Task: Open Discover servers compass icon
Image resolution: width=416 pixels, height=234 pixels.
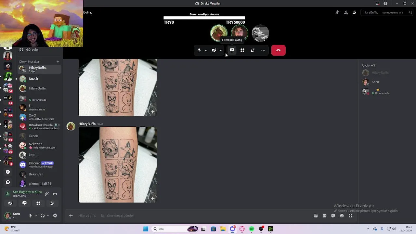Action: point(8,182)
